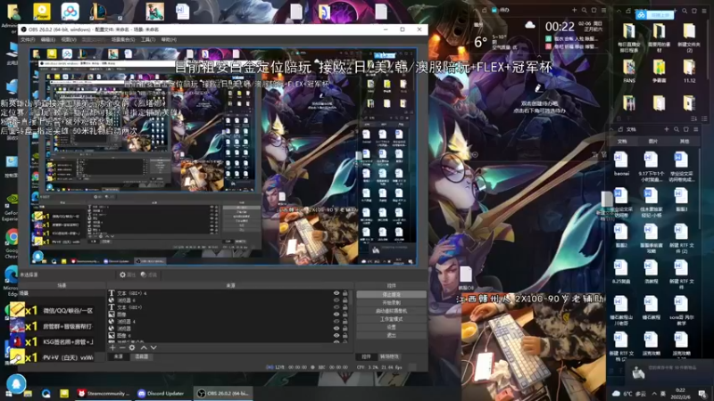This screenshot has width=714, height=401.
Task: Open Steamcommunity window from the taskbar
Action: [x=104, y=394]
